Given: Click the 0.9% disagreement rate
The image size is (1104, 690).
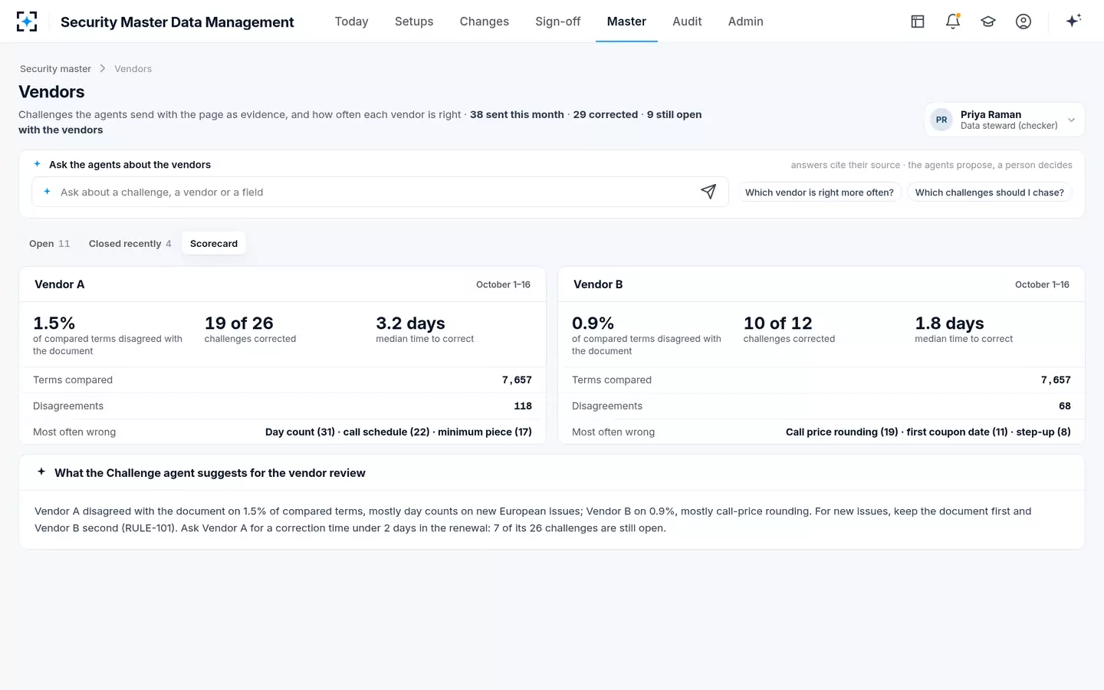Looking at the screenshot, I should [593, 324].
